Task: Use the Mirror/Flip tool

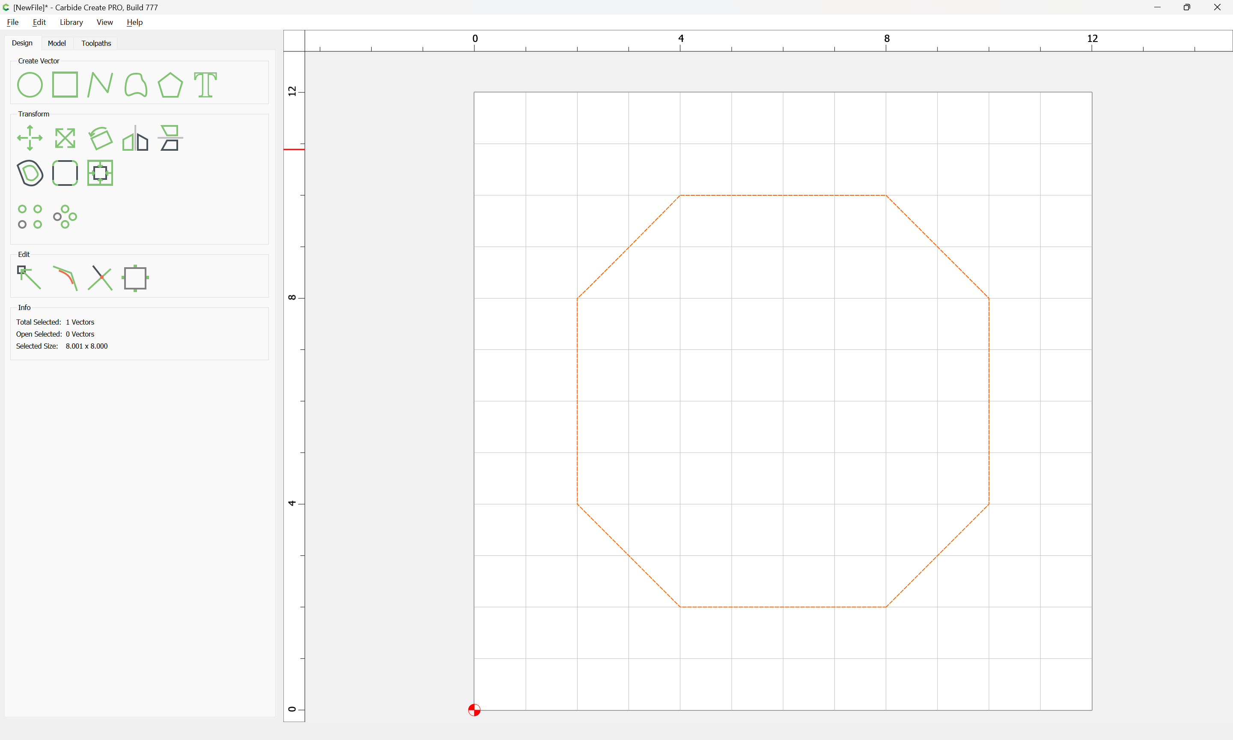Action: (x=136, y=138)
